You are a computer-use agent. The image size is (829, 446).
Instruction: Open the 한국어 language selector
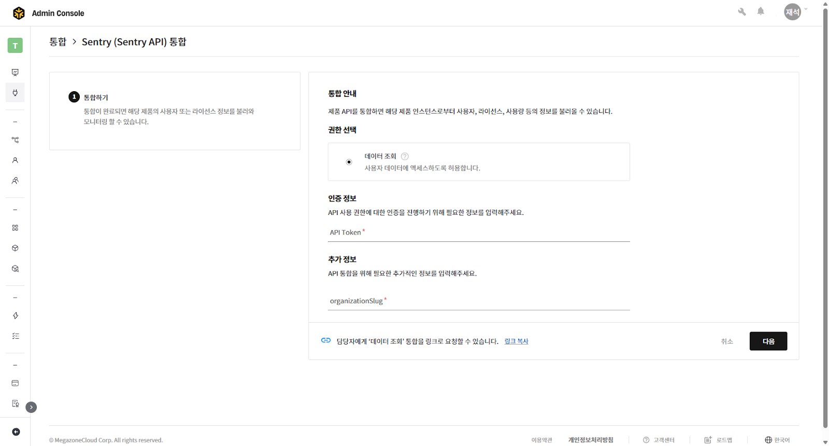point(777,440)
